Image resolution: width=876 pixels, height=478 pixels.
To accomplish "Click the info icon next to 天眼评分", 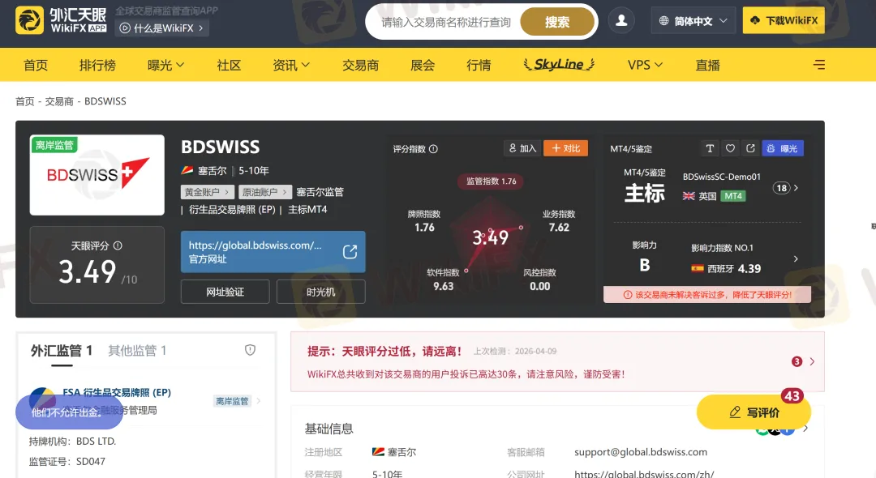I will pyautogui.click(x=118, y=245).
